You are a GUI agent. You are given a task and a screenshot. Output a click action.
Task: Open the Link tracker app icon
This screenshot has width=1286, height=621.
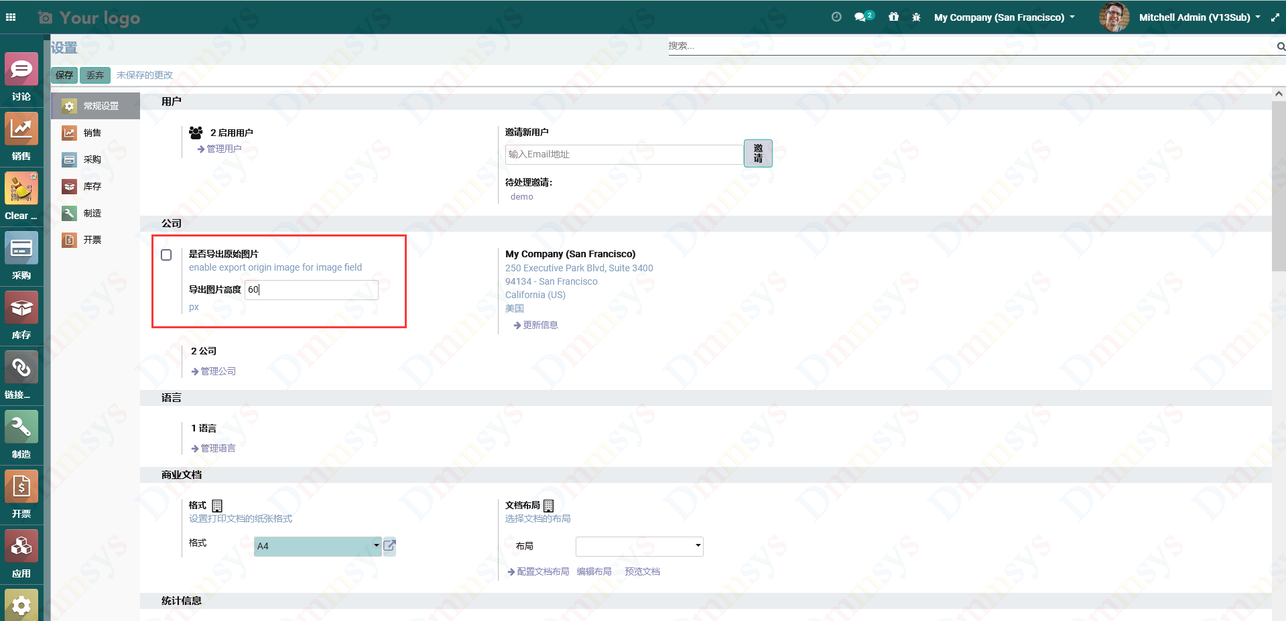click(x=21, y=367)
